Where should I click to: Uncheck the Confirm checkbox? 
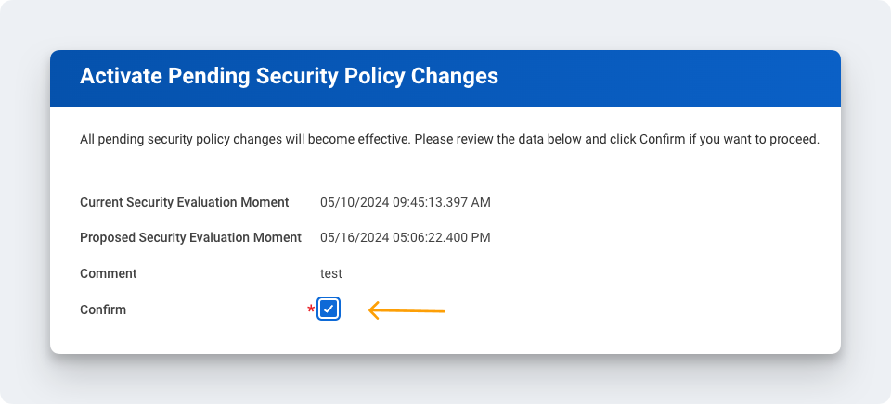point(329,309)
